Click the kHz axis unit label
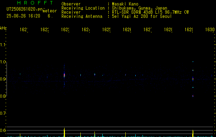This screenshot has width=216, height=137. (x=3, y=28)
